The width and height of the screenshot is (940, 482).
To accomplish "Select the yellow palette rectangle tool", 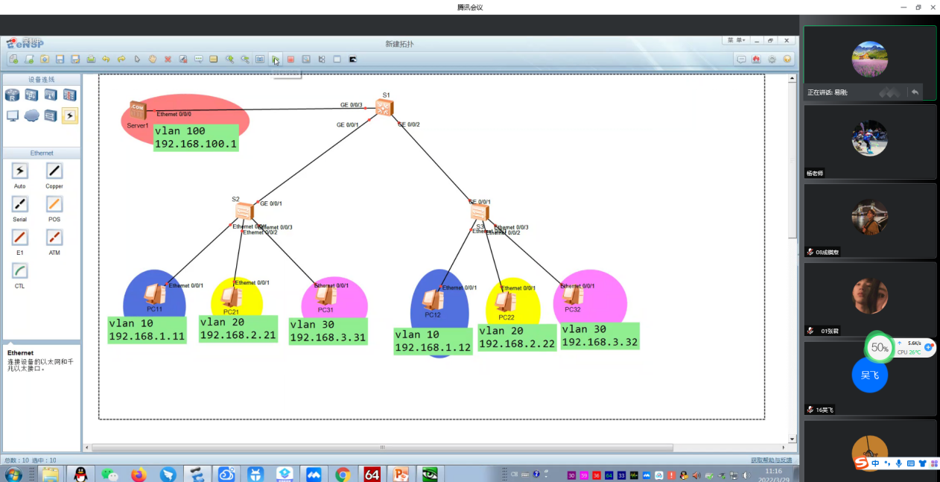I will [214, 59].
